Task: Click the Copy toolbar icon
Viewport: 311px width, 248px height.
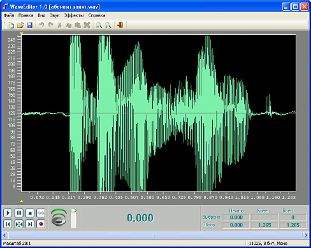Action: pyautogui.click(x=68, y=25)
